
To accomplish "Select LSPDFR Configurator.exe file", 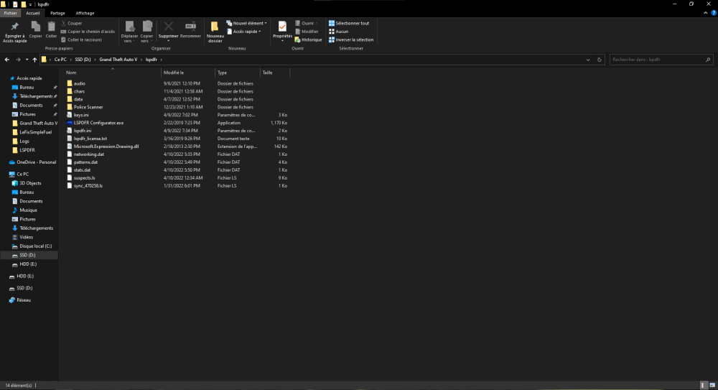I will tap(98, 123).
